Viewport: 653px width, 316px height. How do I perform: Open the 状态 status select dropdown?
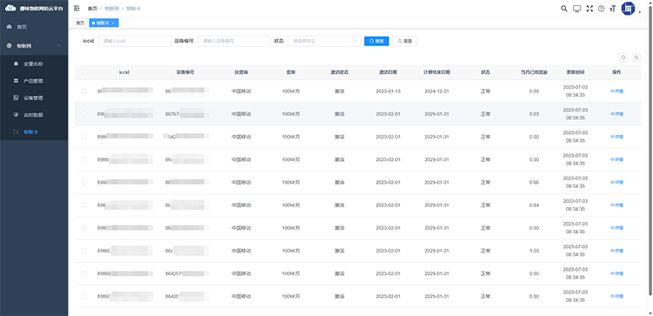[324, 41]
